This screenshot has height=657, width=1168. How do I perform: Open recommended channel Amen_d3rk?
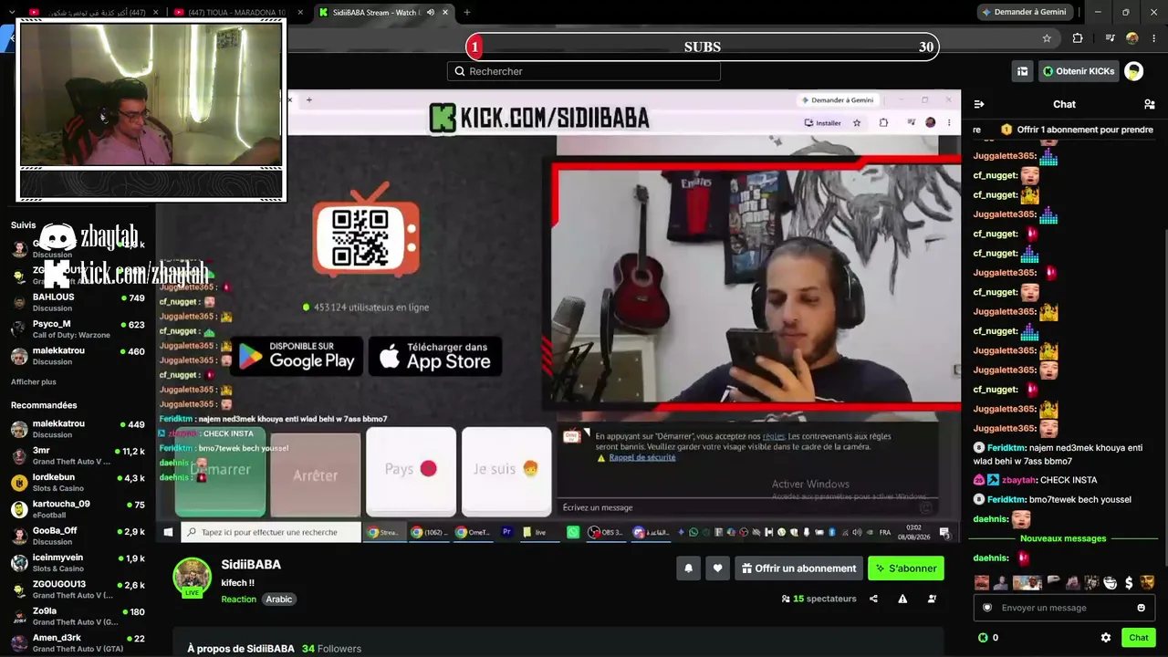[78, 642]
